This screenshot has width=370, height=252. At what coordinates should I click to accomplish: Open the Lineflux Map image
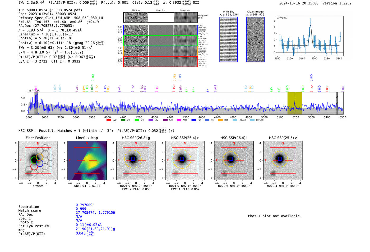pyautogui.click(x=87, y=161)
